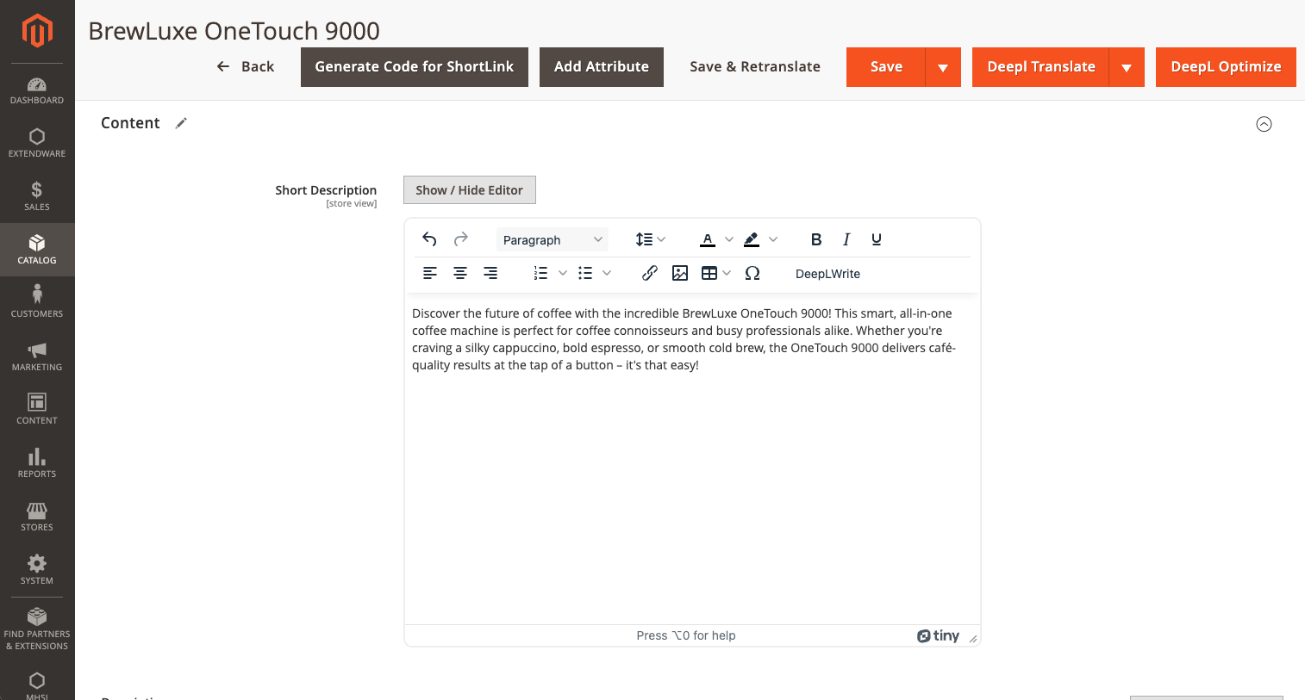
Task: Open the Reports sidebar menu
Action: coord(37,463)
